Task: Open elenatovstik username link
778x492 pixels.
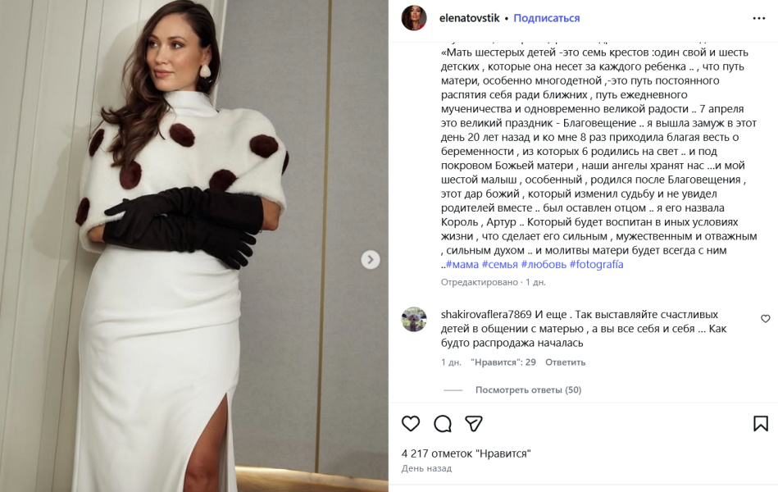Action: click(x=470, y=18)
